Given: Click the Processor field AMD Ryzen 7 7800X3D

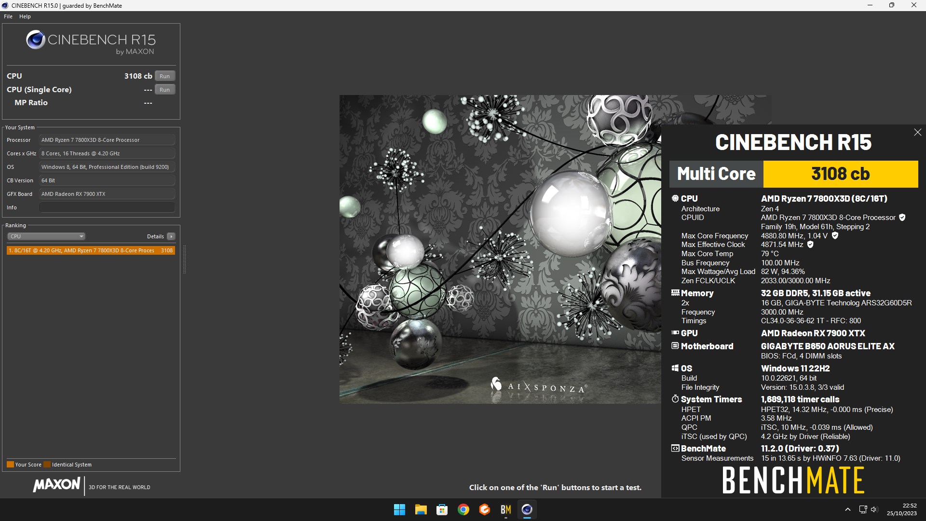Looking at the screenshot, I should 107,140.
